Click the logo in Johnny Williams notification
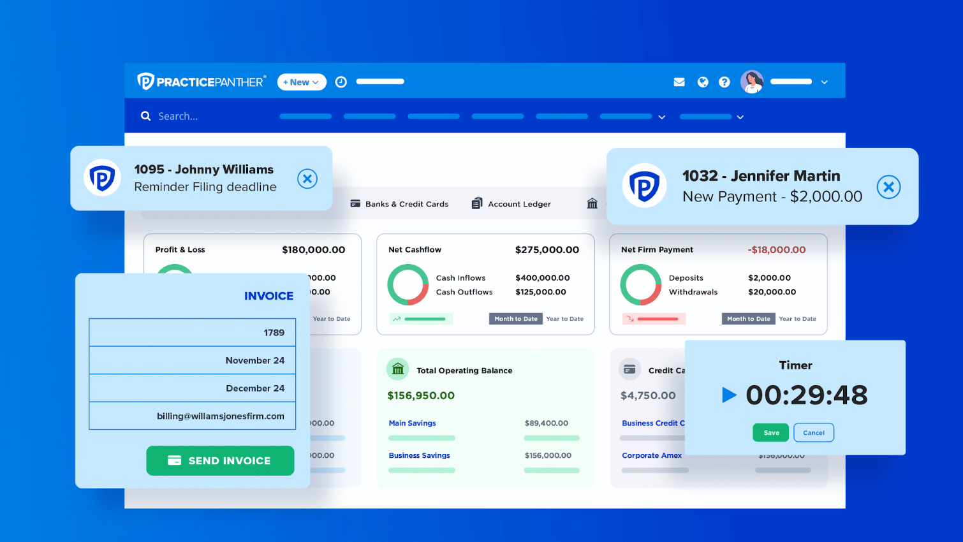 102,178
